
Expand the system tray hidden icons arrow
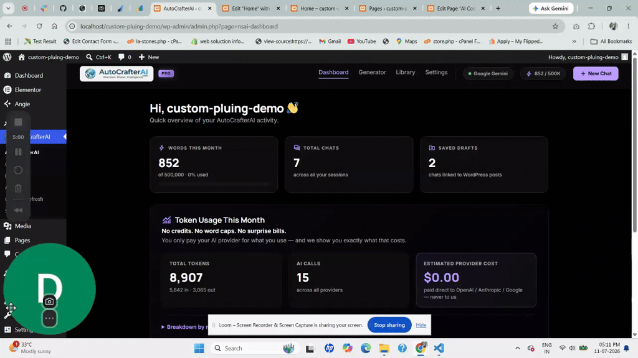click(518, 348)
